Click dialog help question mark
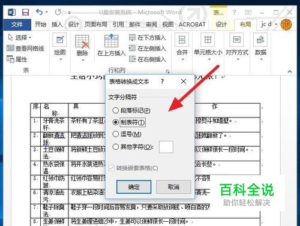This screenshot has height=226, width=300. pos(162,82)
